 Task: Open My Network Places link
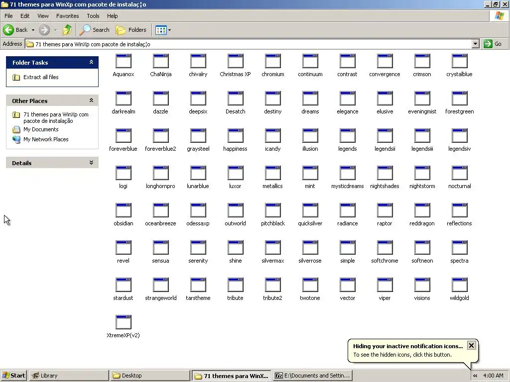[x=46, y=139]
